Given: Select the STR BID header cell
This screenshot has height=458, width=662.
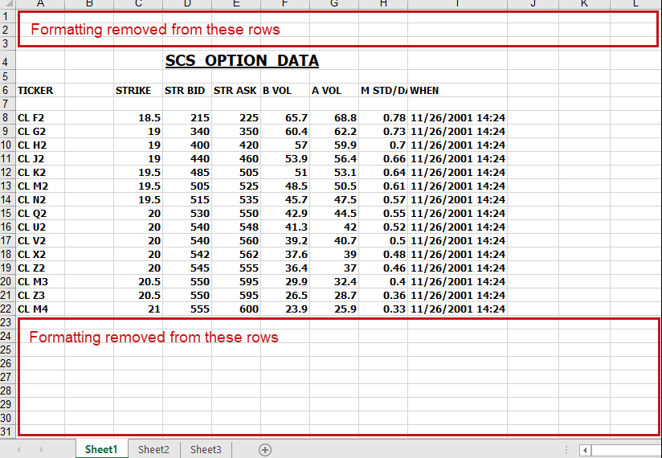Looking at the screenshot, I should click(187, 91).
